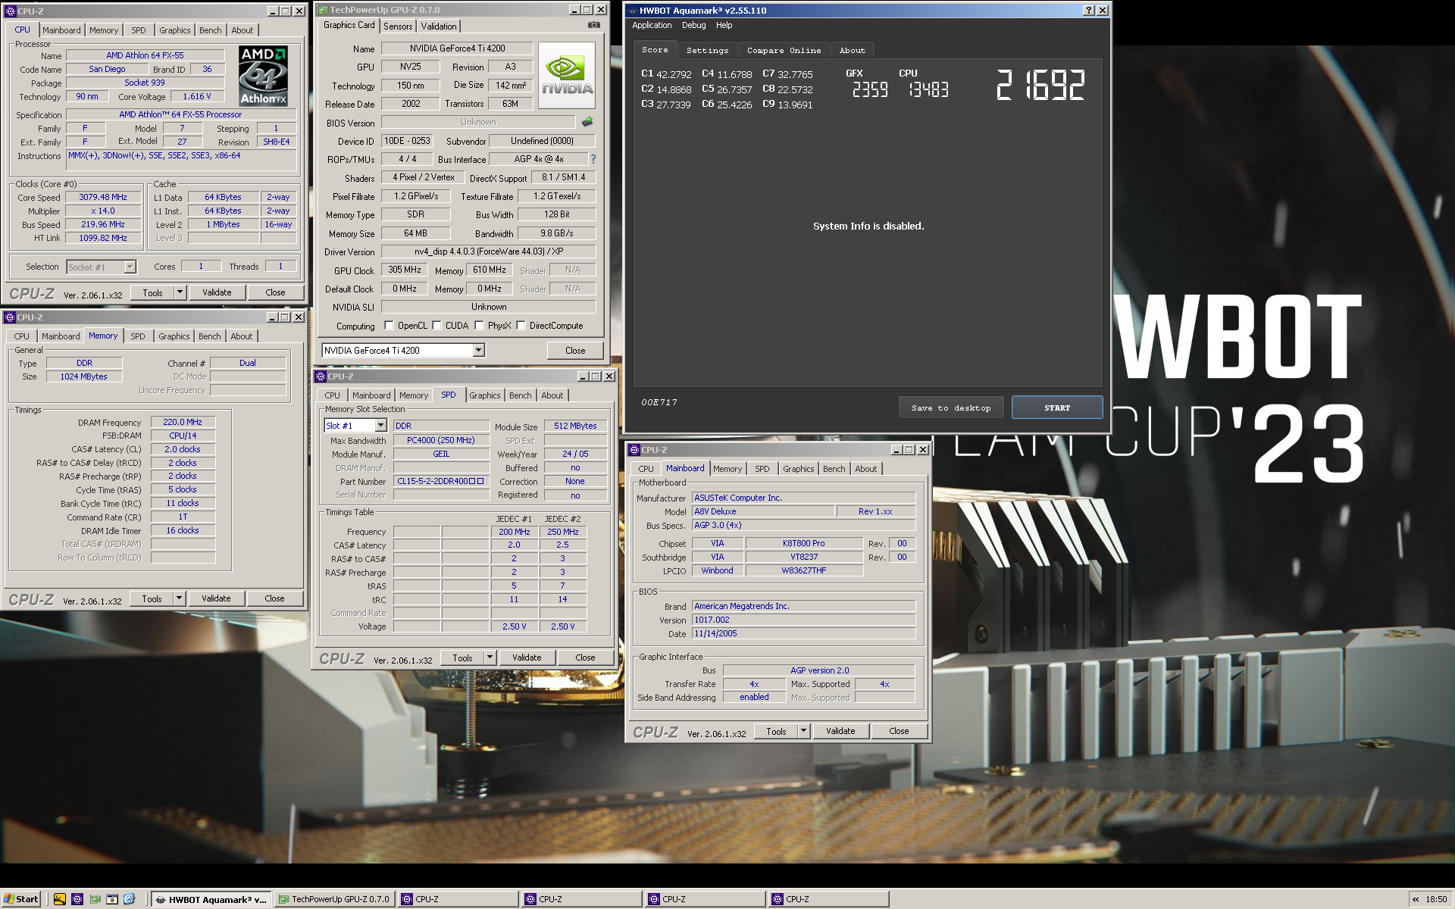Switch to Sensors tab in GPU-Z
Image resolution: width=1455 pixels, height=909 pixels.
398,26
